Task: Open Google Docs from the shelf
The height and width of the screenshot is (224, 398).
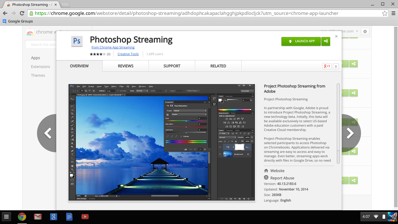Action: coord(69,217)
